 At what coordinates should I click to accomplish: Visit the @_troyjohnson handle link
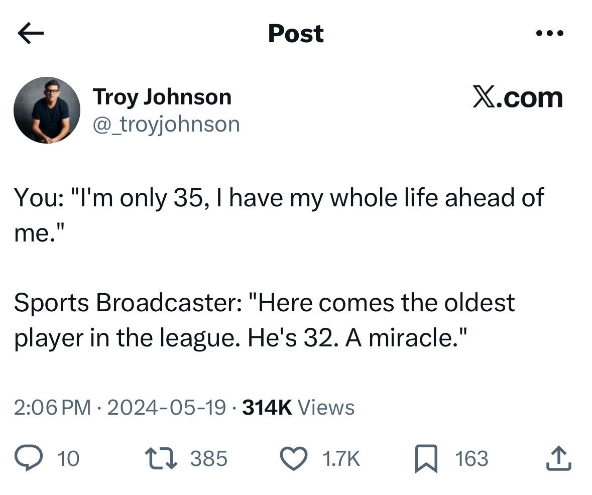point(166,124)
